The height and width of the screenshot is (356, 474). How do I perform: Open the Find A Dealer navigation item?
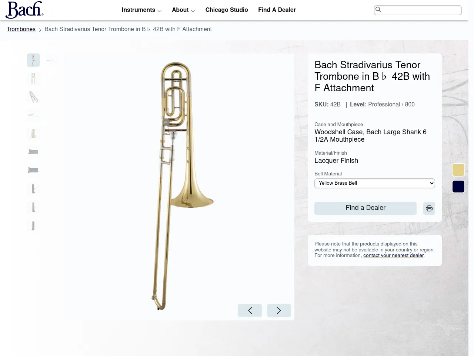(277, 10)
